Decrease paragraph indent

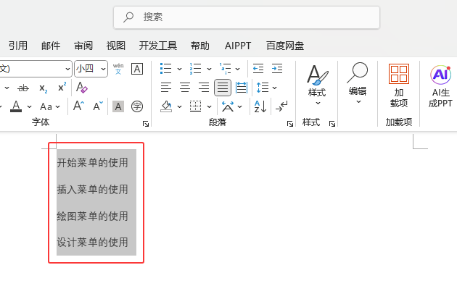[x=258, y=69]
